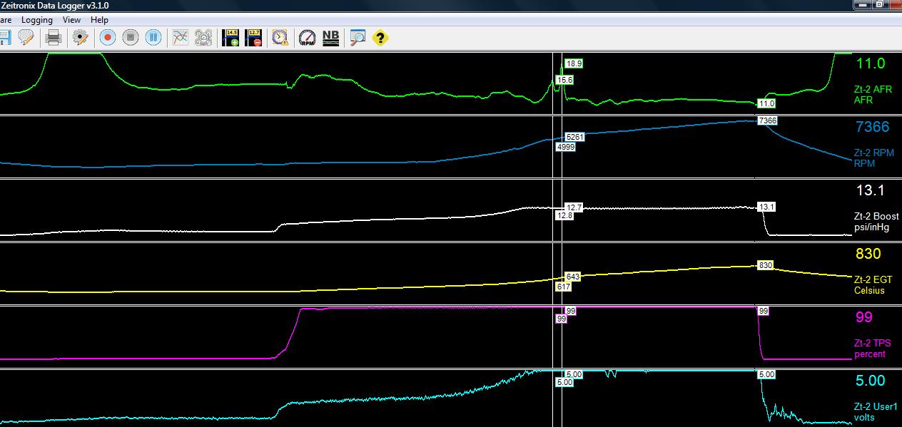
Task: Open the Help menu
Action: (x=98, y=19)
